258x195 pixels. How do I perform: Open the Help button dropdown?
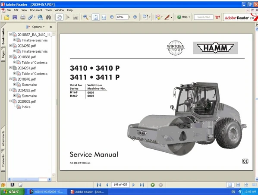tap(189, 17)
